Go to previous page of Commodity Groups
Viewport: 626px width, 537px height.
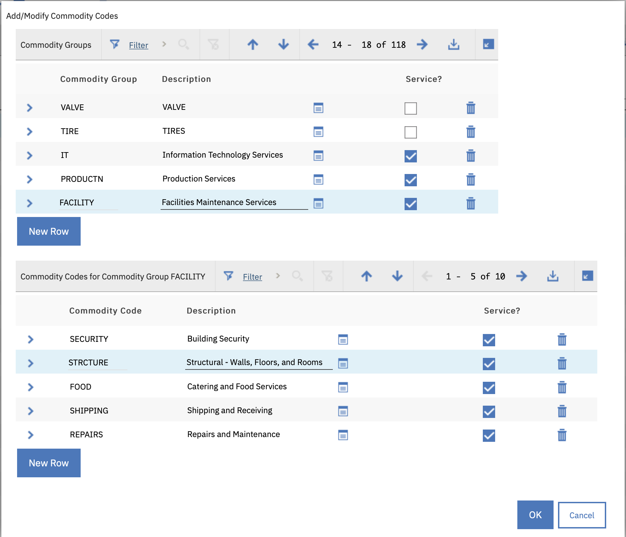313,44
